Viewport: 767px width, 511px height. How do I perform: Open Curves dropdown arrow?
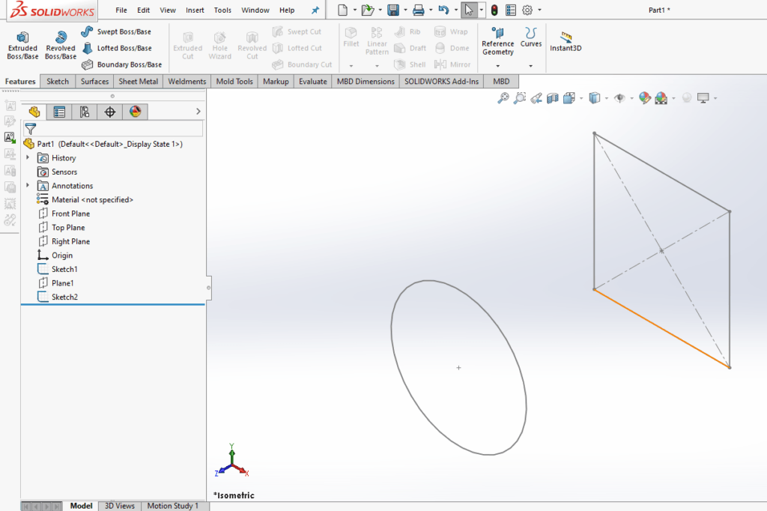tap(531, 66)
